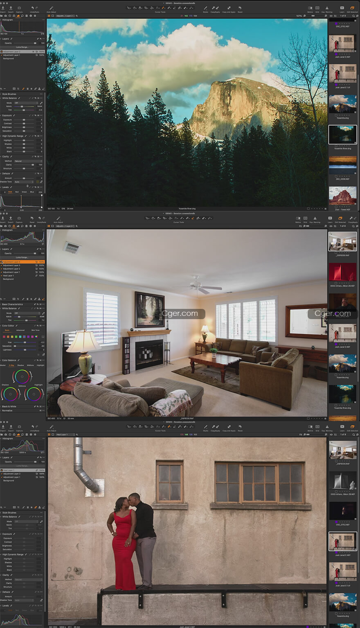Click the Export icon in the living room window
Image resolution: width=360 pixels, height=628 pixels.
(11, 218)
